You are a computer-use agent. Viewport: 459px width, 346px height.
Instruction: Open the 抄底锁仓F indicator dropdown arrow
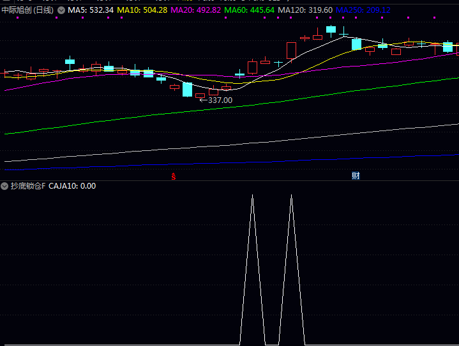pos(5,186)
